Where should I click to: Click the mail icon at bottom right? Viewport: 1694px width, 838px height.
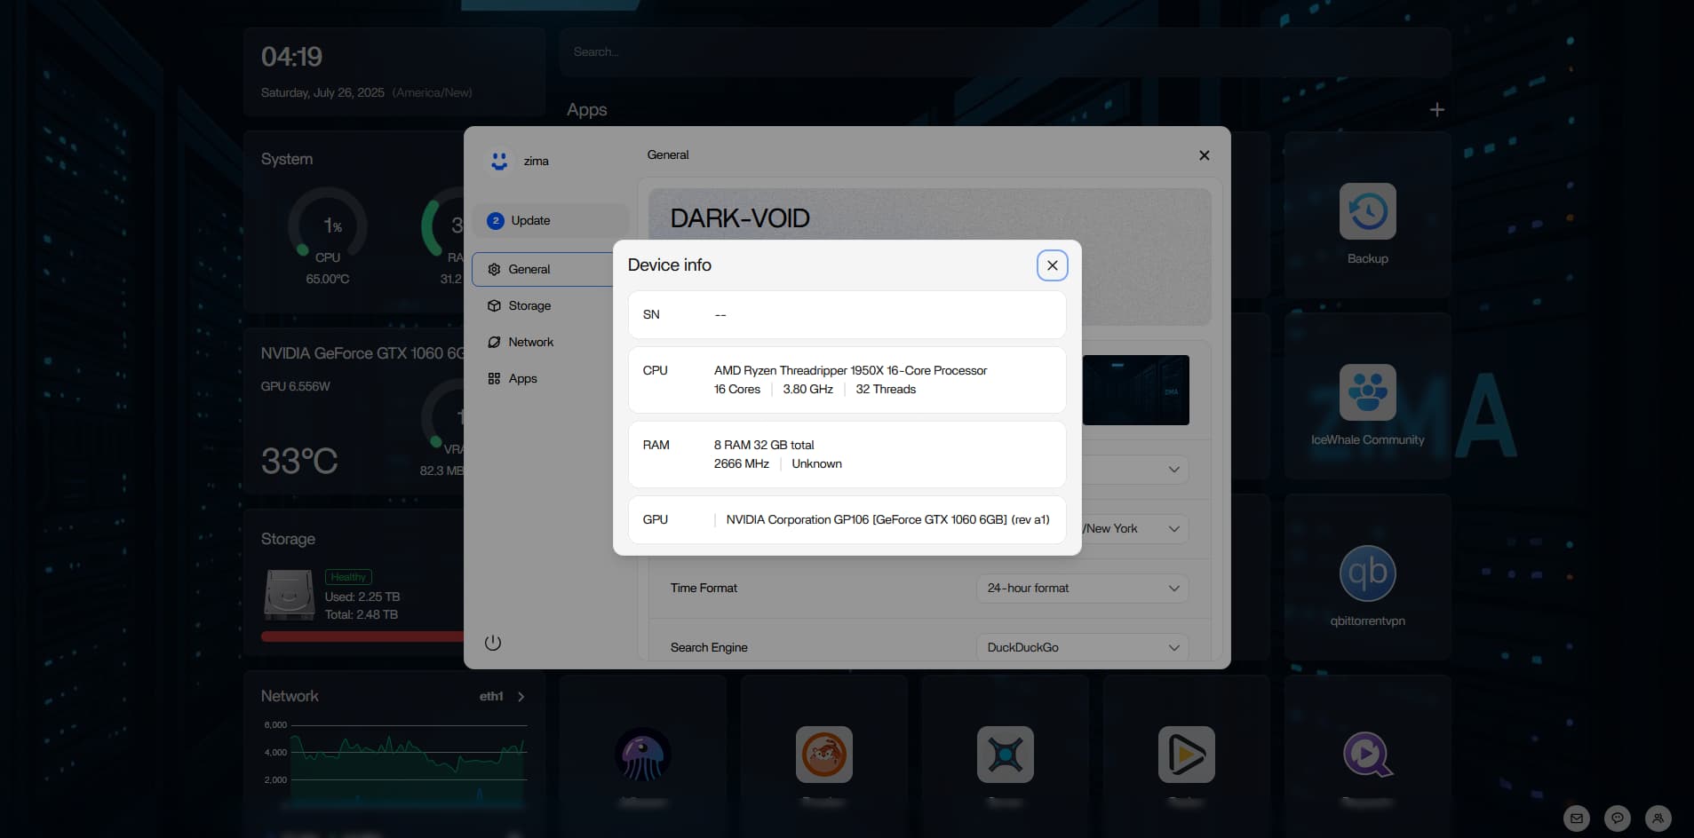1577,818
